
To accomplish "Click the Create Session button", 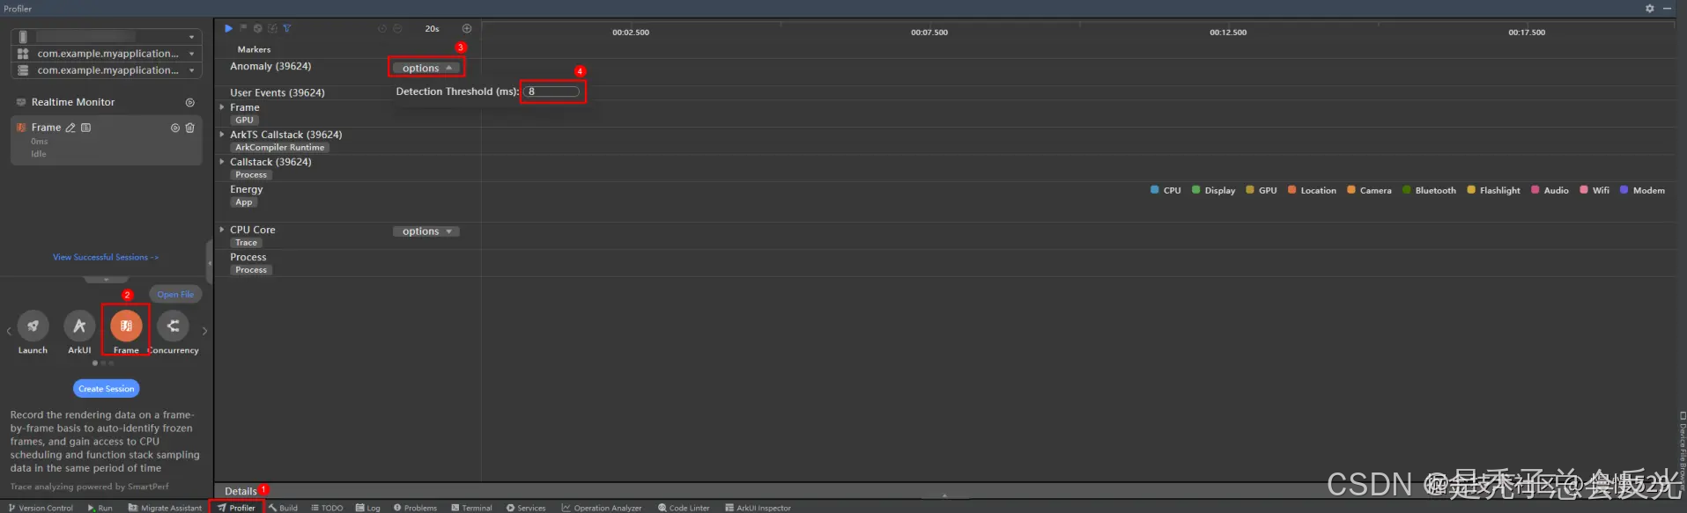I will pos(107,388).
